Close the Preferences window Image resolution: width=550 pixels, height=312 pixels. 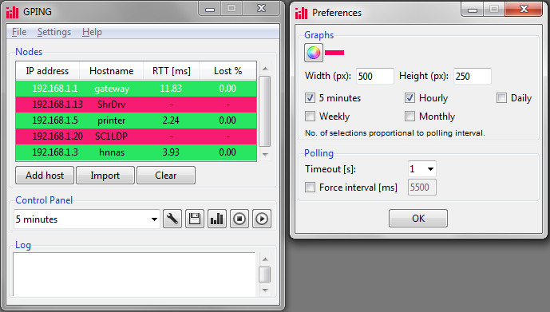click(x=524, y=9)
